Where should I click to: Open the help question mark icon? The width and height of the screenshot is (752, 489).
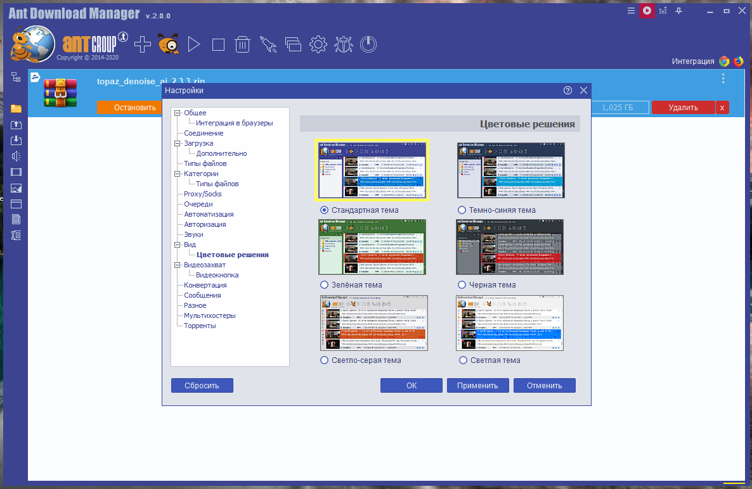tap(568, 91)
